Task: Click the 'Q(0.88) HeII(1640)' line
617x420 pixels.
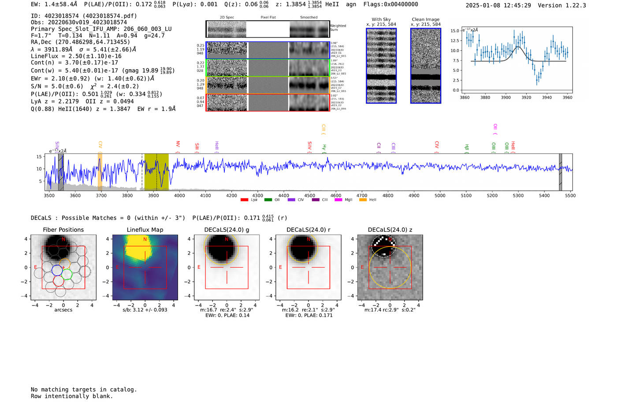Action: [x=103, y=109]
